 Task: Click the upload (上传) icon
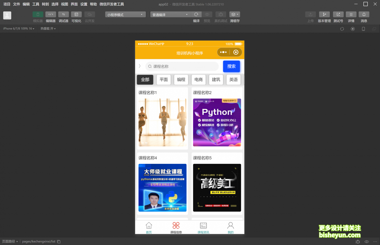tap(311, 14)
